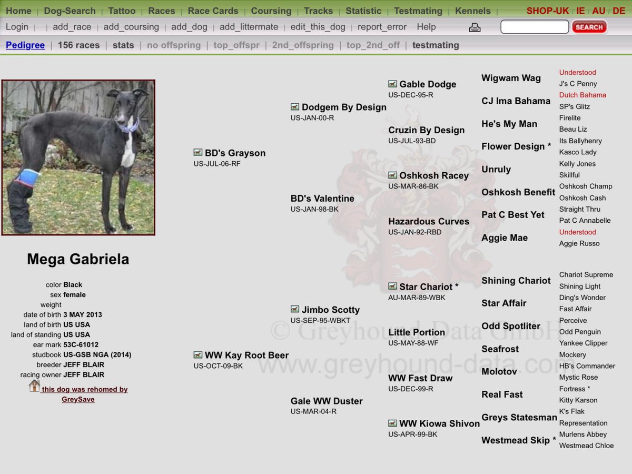Open the Home menu
Screen dimensions: 632x474
click(18, 11)
